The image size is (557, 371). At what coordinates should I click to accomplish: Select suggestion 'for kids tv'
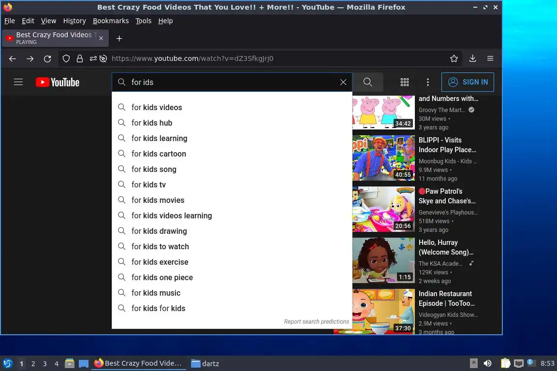pos(232,185)
